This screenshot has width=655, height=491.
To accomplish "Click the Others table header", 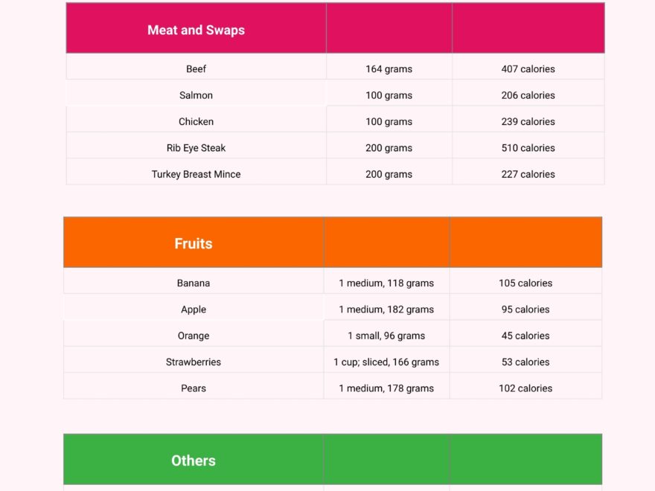I will 194,460.
